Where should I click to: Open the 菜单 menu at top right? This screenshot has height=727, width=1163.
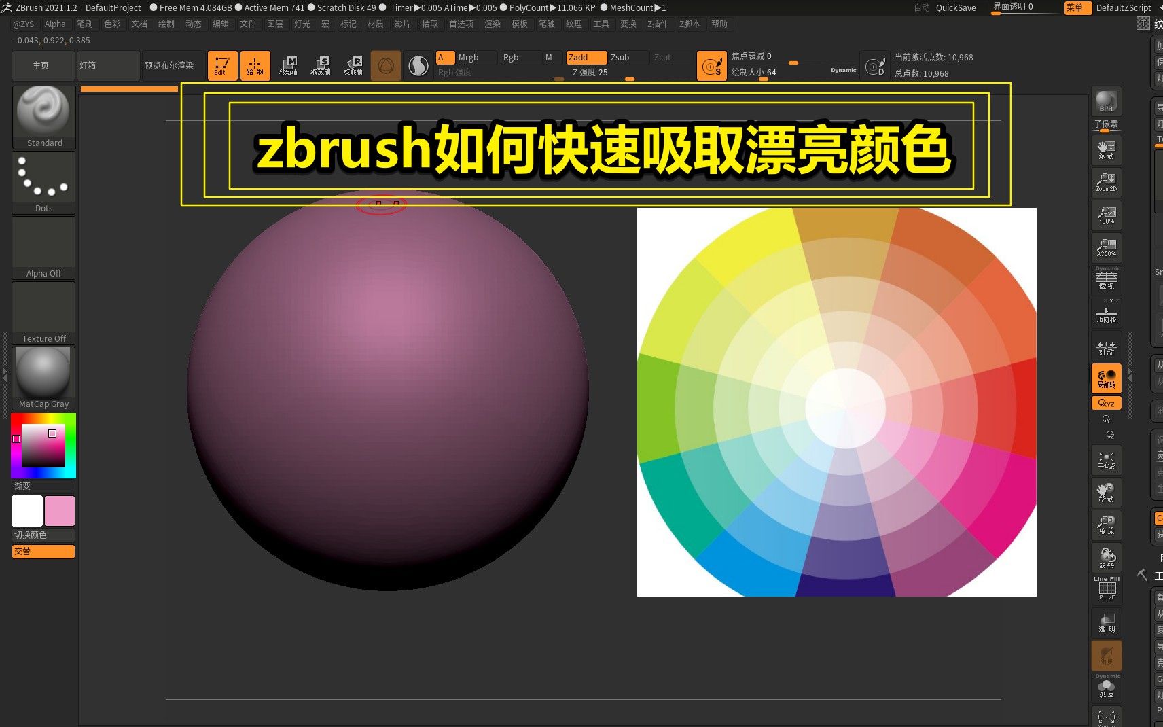[x=1077, y=8]
